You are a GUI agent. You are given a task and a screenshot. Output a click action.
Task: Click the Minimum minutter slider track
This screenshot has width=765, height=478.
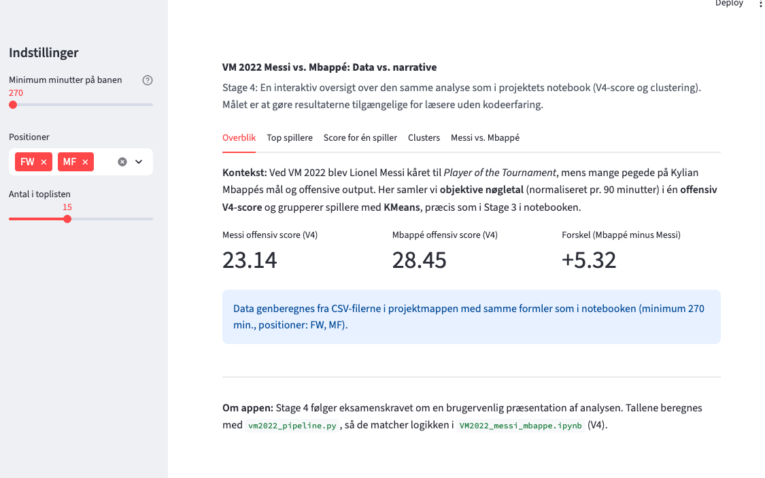(81, 105)
